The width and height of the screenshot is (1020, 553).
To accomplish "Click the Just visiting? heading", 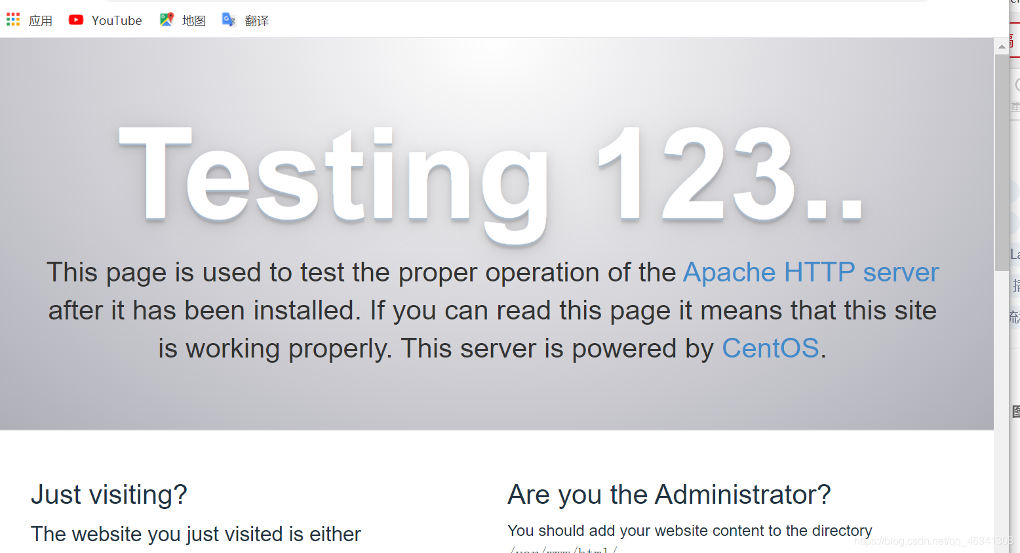I will tap(109, 495).
